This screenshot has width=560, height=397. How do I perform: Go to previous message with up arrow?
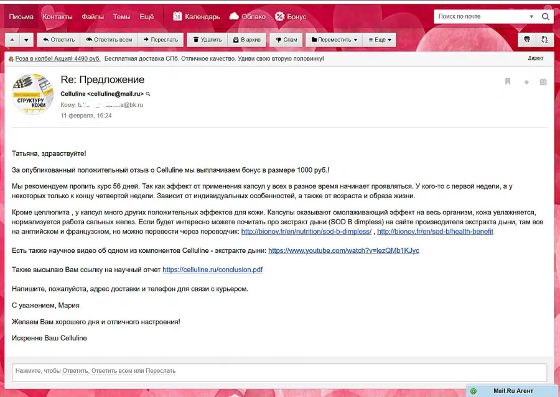click(12, 40)
